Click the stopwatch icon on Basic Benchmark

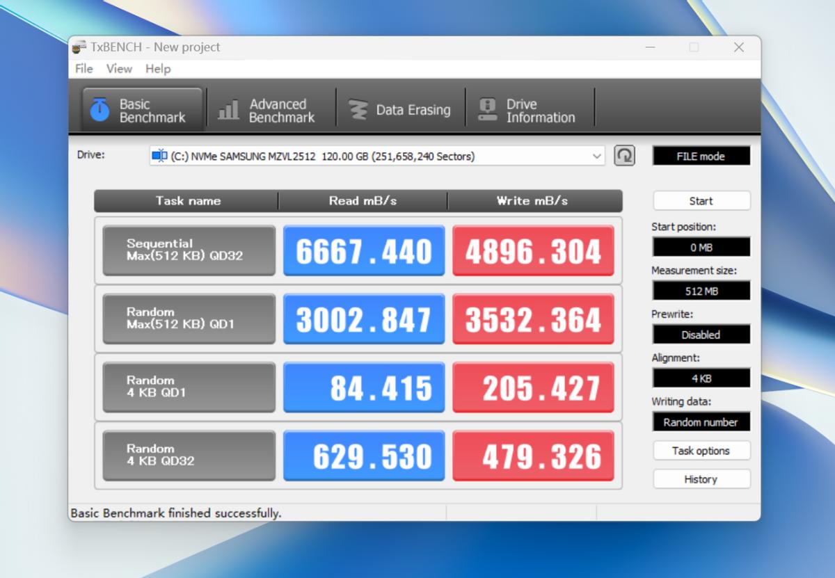point(98,107)
